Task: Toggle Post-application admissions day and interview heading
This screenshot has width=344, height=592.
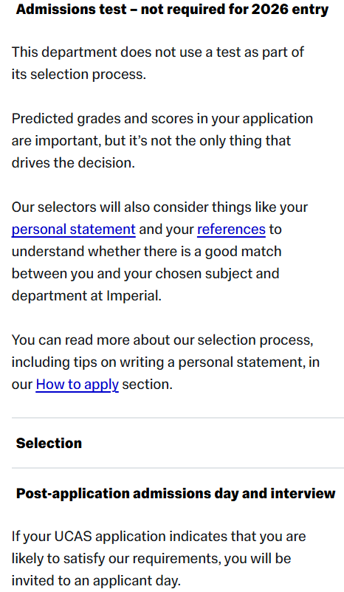Action: point(176,493)
